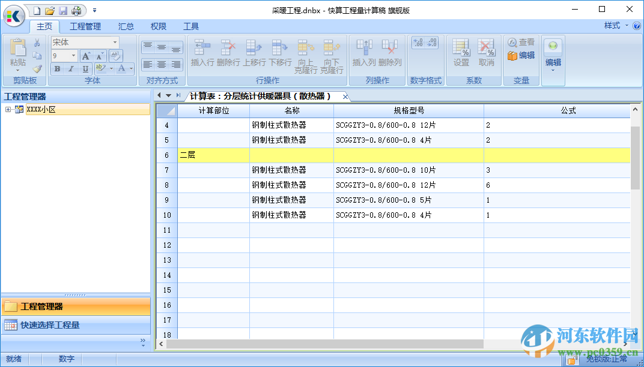This screenshot has height=367, width=644.
Task: Select the 插入行 (Insert Row) icon
Action: coord(201,47)
